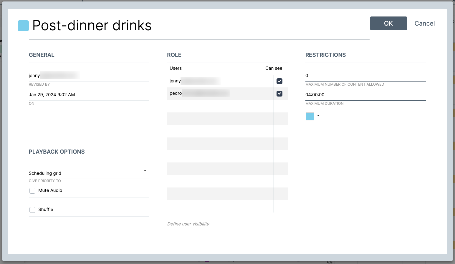The image size is (455, 264).
Task: Click the Can see column header
Action: coord(274,68)
